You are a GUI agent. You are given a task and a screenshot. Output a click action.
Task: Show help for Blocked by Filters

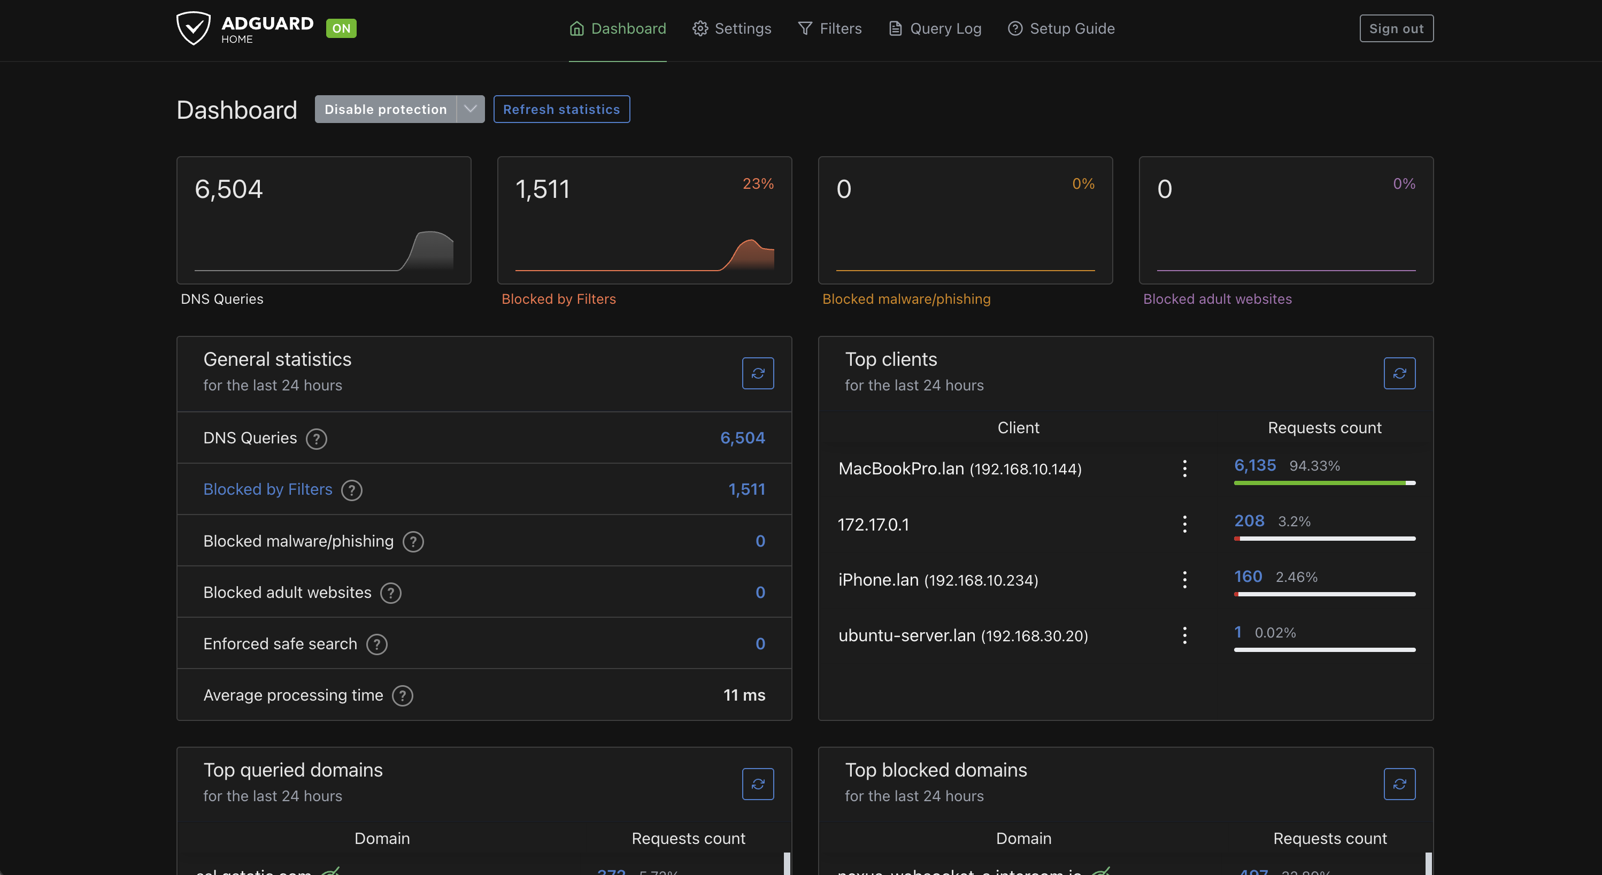click(x=351, y=490)
